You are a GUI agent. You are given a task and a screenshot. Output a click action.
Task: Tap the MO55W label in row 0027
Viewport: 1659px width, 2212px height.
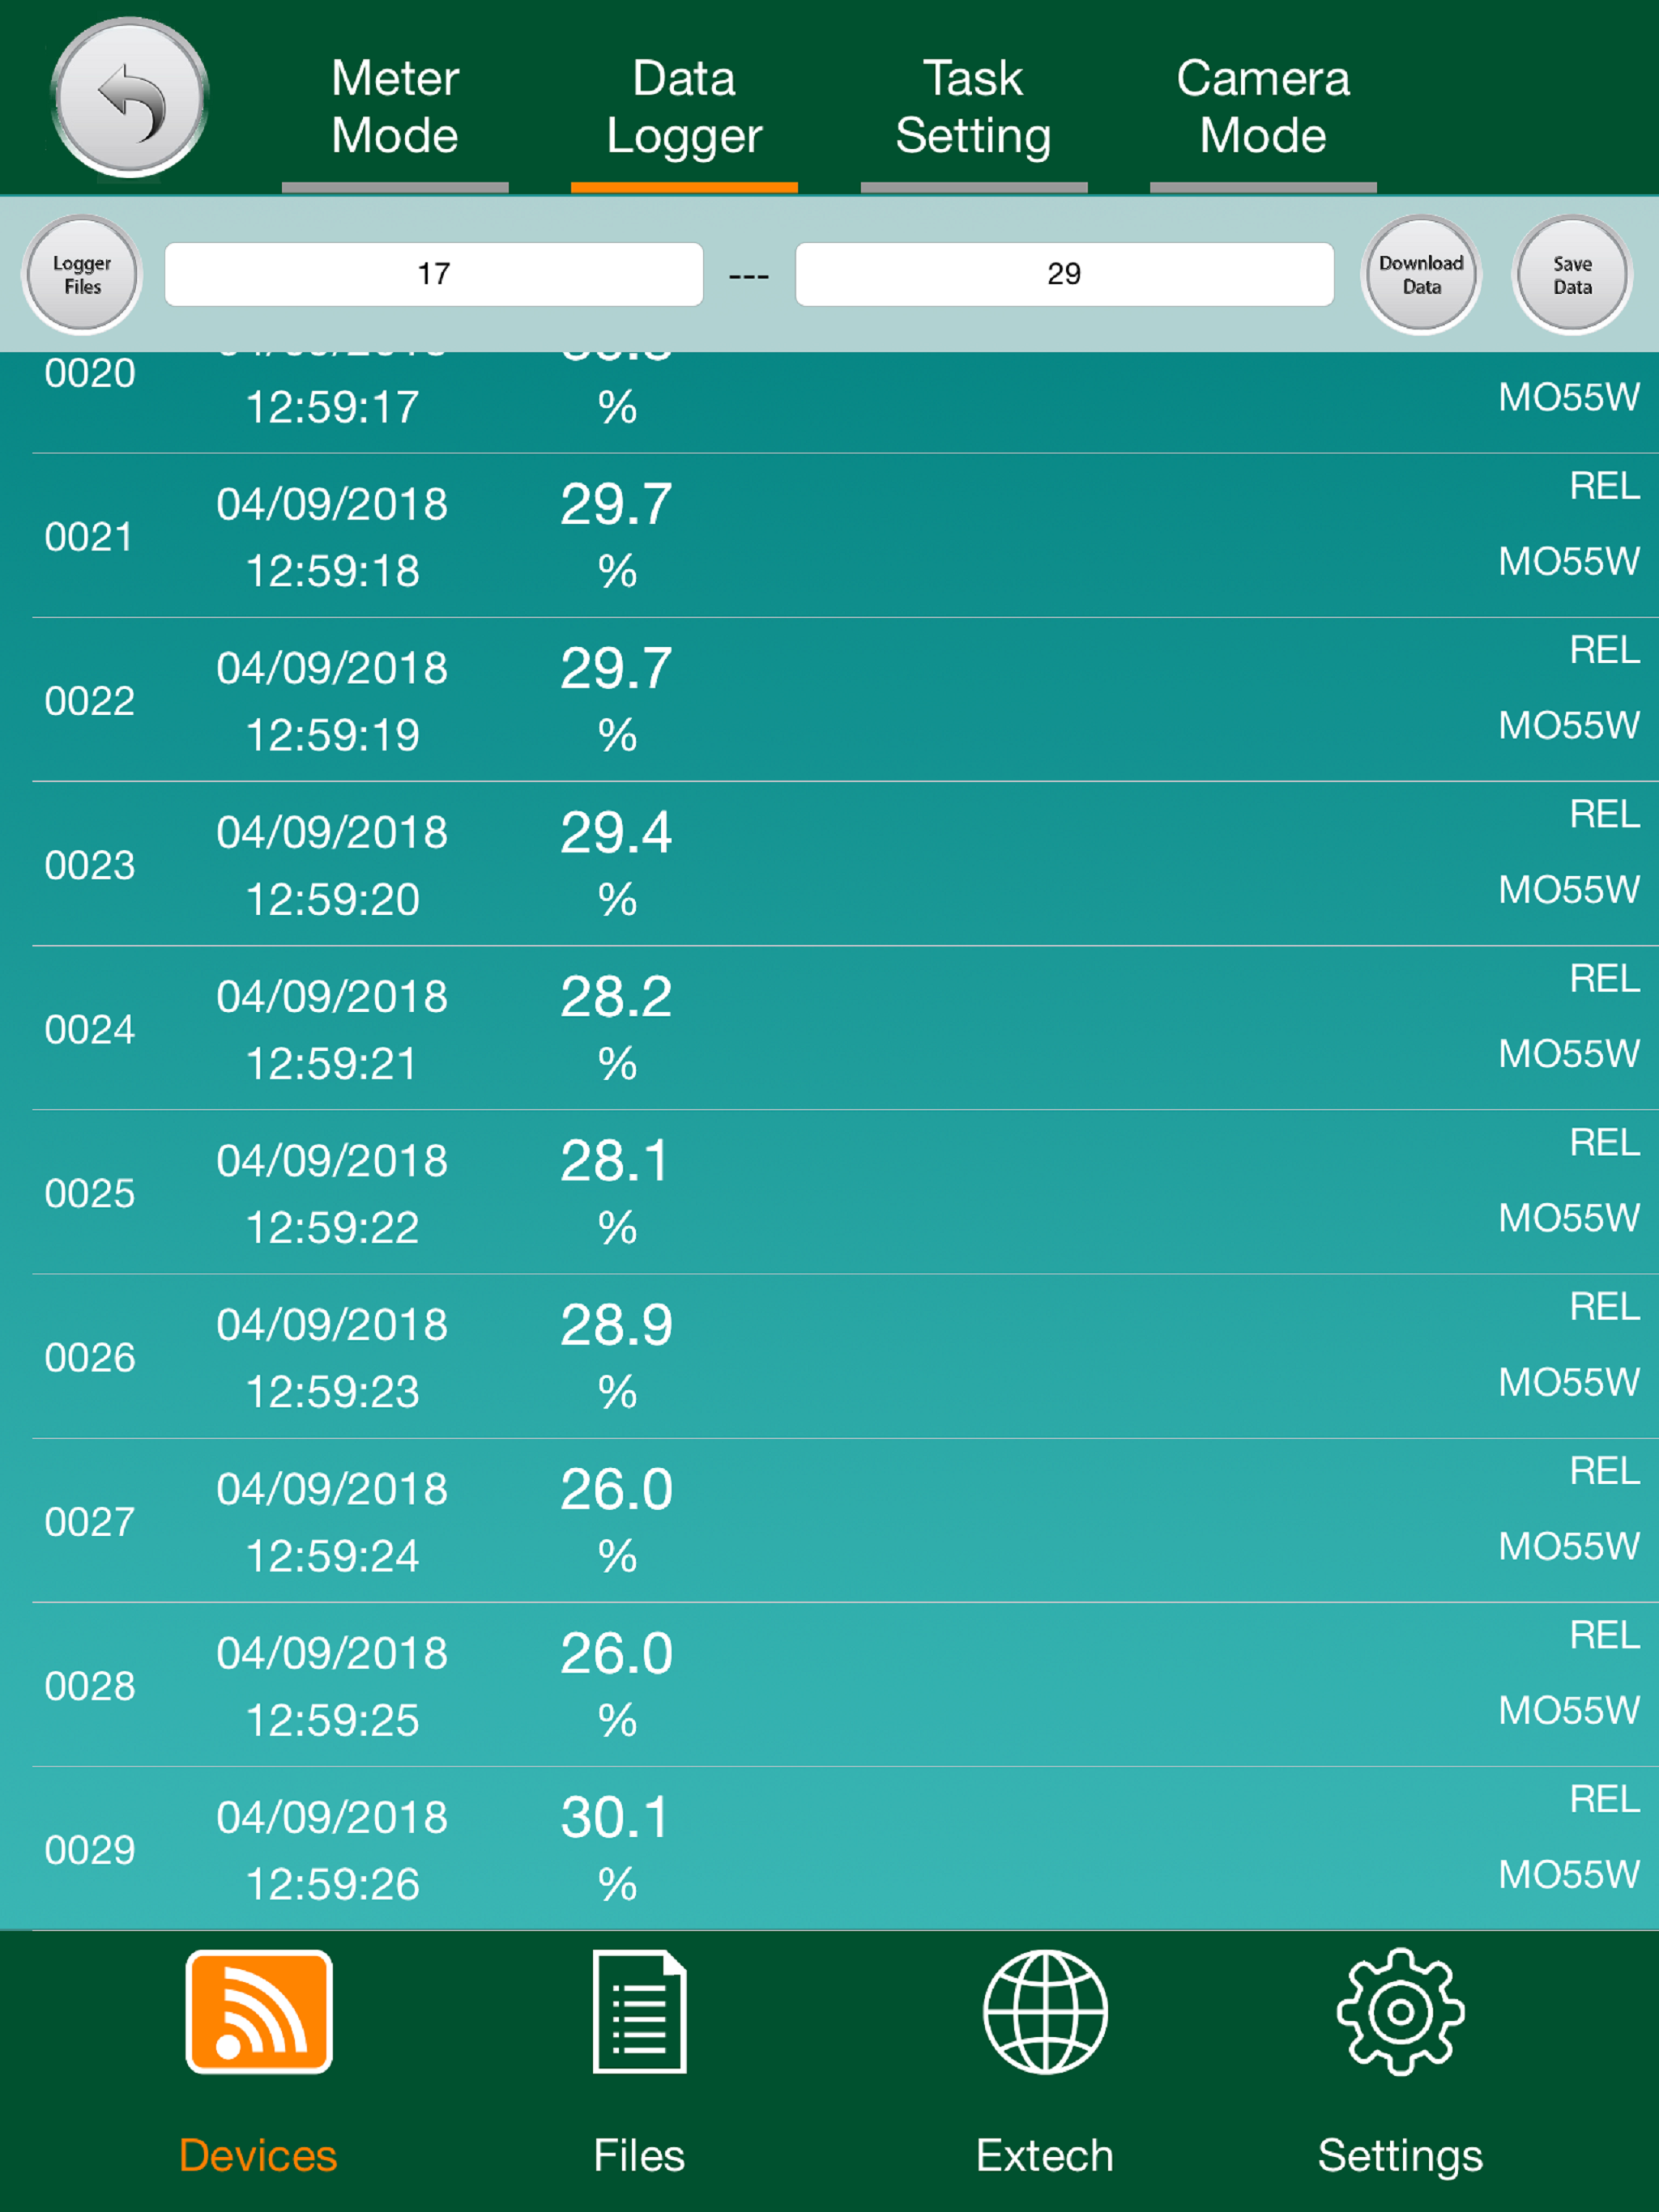(1568, 1546)
